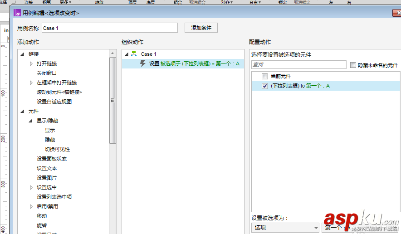The image size is (401, 234).
Task: Click the Case 1 flow icon
Action: (134, 54)
